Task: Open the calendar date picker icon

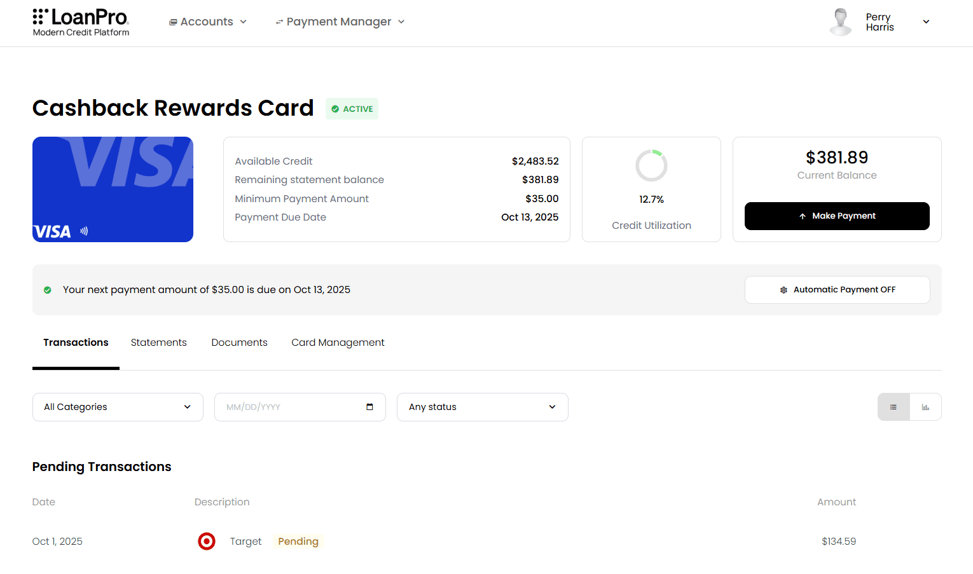Action: coord(369,407)
